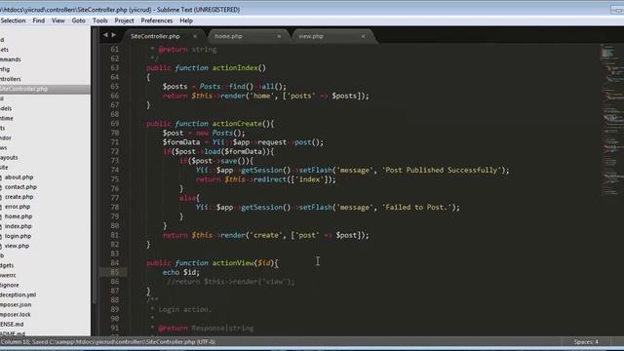Open the Find menu
The height and width of the screenshot is (351, 624).
pyautogui.click(x=39, y=20)
